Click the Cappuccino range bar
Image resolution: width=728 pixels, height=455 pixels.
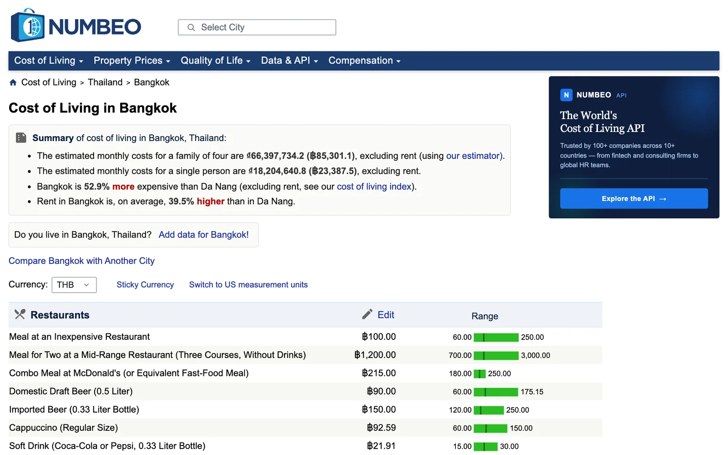pos(490,428)
